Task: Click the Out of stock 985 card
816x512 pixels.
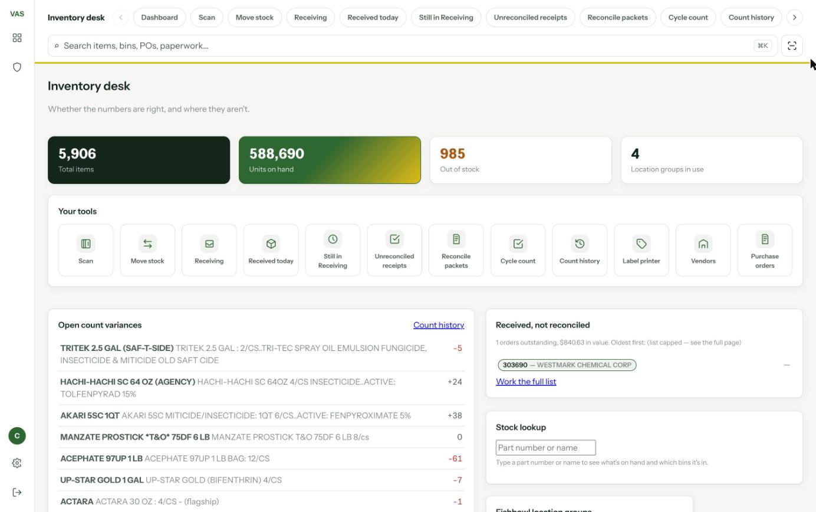Action: [x=521, y=160]
